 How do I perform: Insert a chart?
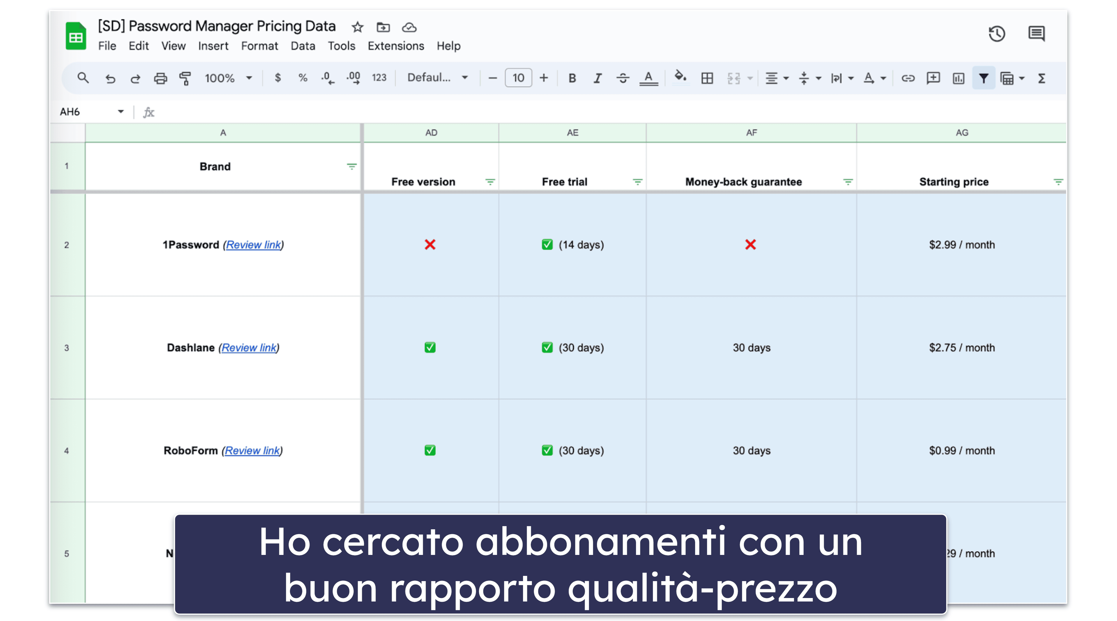pos(958,79)
